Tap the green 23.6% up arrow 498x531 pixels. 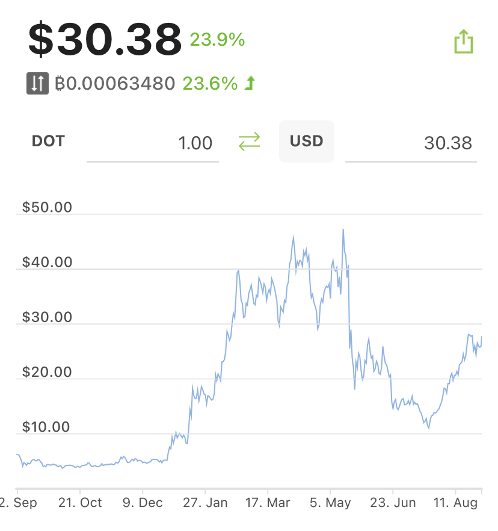[x=250, y=83]
